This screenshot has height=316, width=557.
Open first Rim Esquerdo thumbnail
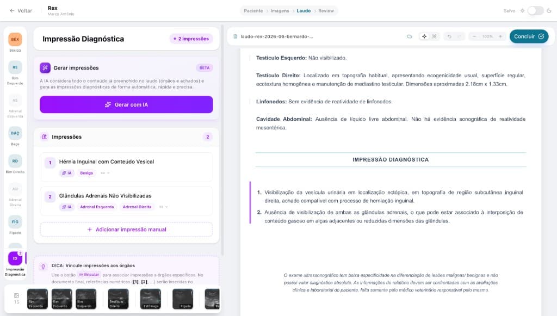(x=38, y=299)
